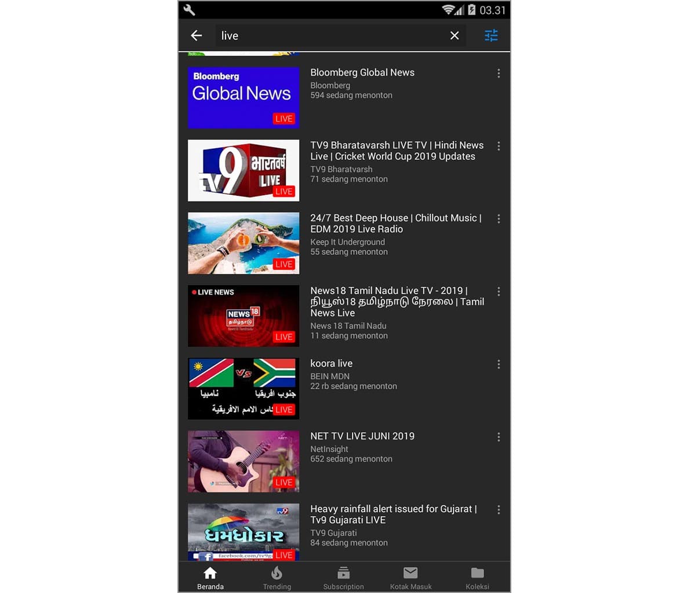The height and width of the screenshot is (593, 687).
Task: Open options menu for Deep House radio video
Action: click(499, 219)
